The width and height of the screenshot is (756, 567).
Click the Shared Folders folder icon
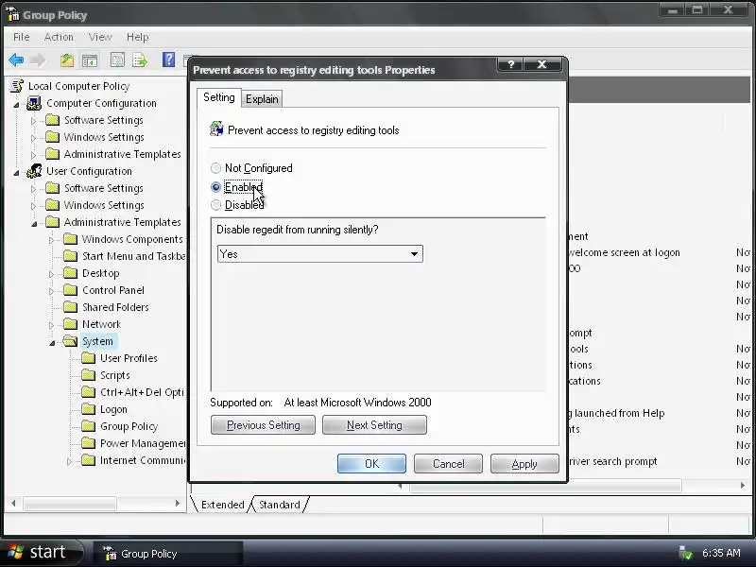70,307
